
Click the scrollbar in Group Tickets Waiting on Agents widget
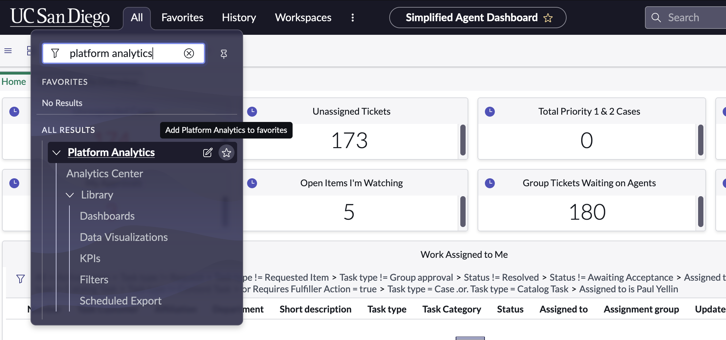click(x=701, y=212)
